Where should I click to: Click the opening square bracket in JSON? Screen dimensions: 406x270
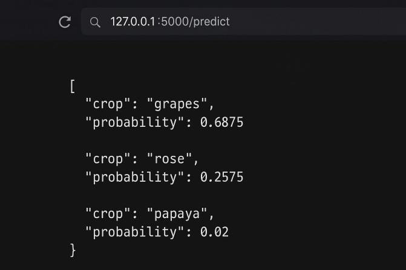[x=73, y=86]
